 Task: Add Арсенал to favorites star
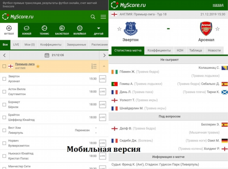click(x=217, y=29)
